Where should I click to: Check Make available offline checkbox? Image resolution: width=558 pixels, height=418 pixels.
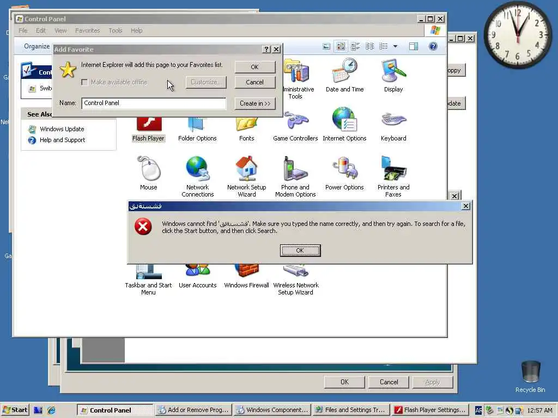pyautogui.click(x=84, y=83)
